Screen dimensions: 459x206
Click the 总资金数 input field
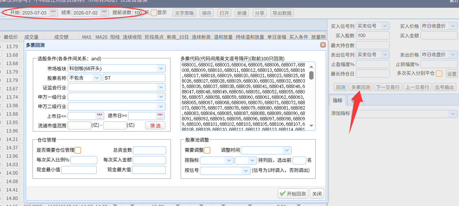coord(150,150)
